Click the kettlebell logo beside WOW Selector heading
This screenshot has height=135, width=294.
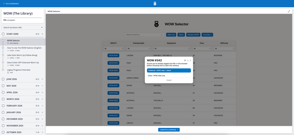(157, 24)
